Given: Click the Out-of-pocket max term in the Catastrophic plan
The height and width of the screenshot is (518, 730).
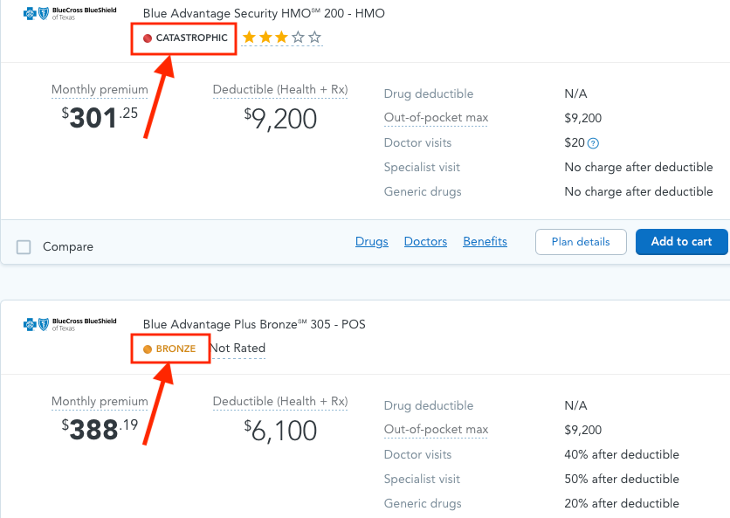Looking at the screenshot, I should (x=436, y=118).
